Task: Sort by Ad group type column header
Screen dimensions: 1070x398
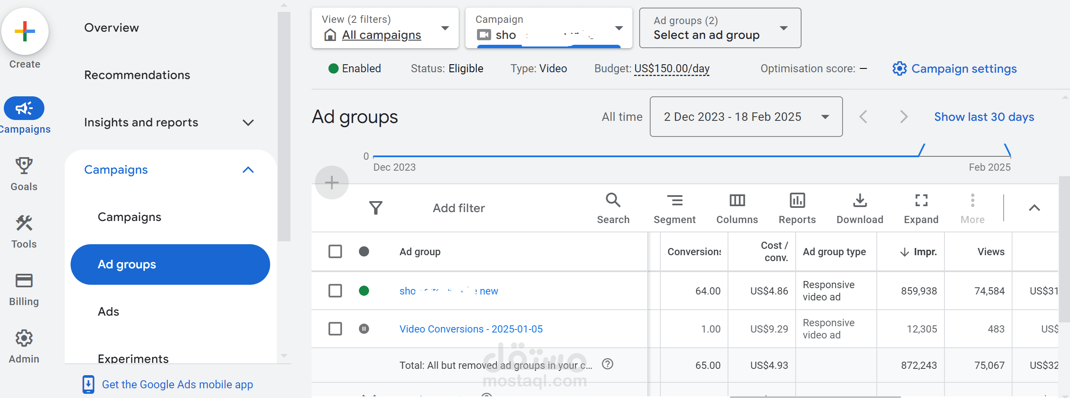Action: [x=834, y=252]
